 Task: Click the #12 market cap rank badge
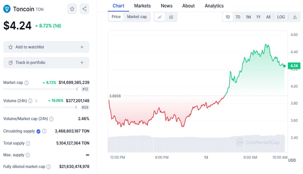pyautogui.click(x=85, y=89)
